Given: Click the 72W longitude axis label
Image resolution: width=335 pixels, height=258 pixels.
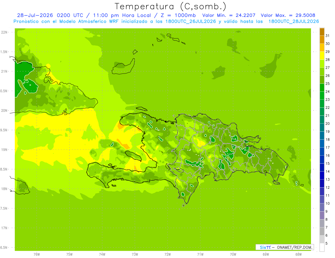Looking at the screenshot, I should (x=167, y=254).
